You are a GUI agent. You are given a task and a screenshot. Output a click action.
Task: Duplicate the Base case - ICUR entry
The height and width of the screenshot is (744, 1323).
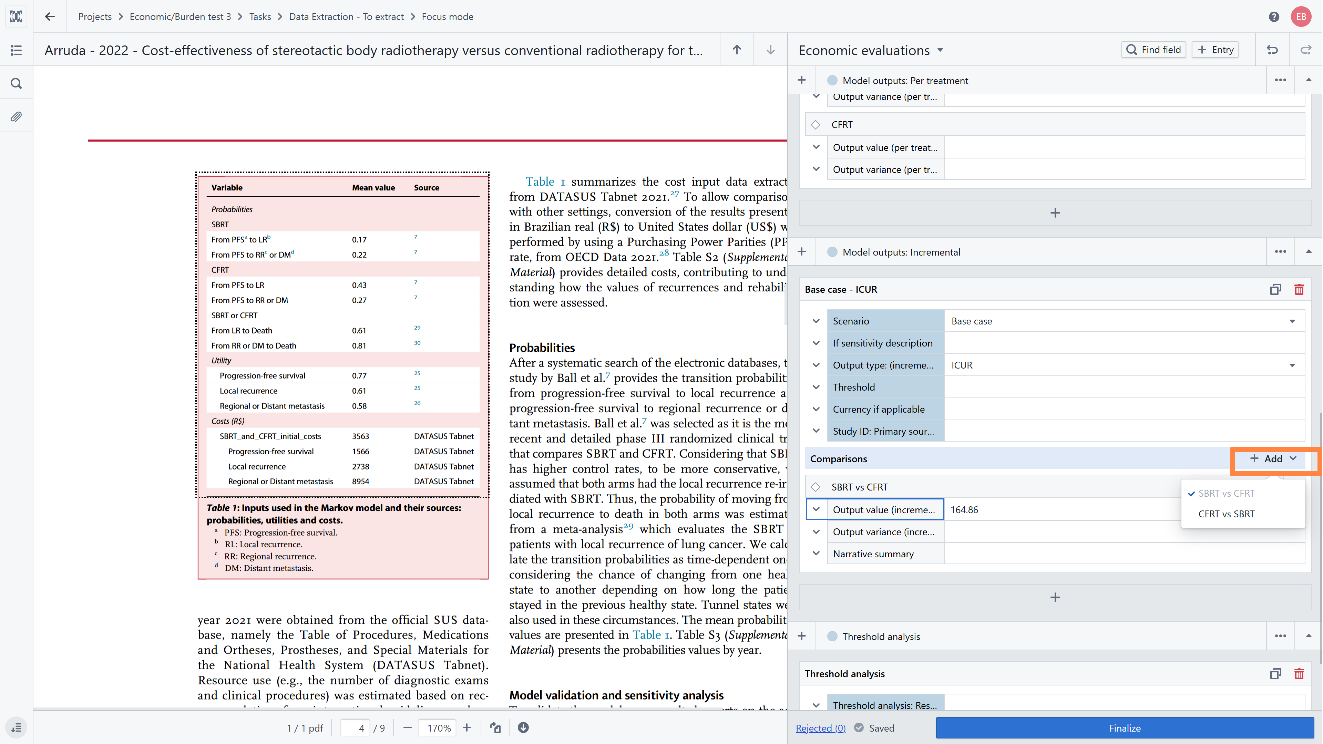[x=1276, y=289]
